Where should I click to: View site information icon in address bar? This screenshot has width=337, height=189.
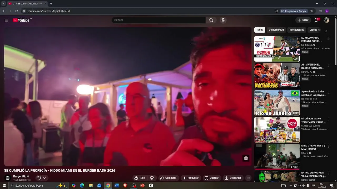[24, 11]
